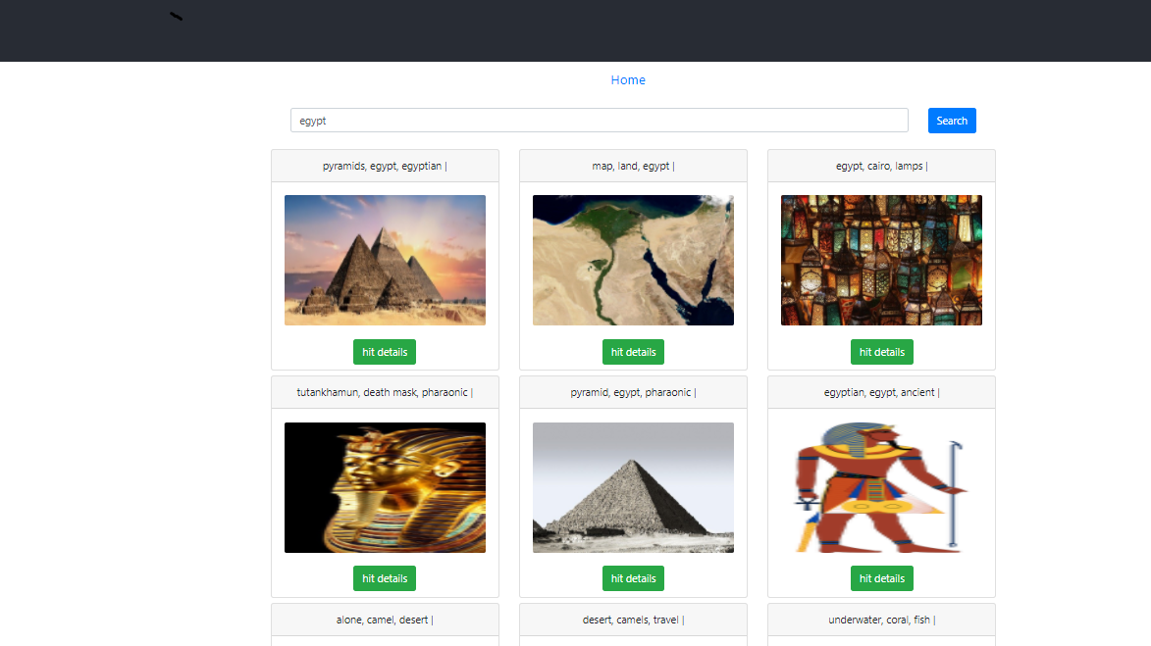The width and height of the screenshot is (1151, 646).
Task: Click hit details under pyramids sunset image
Action: (385, 352)
